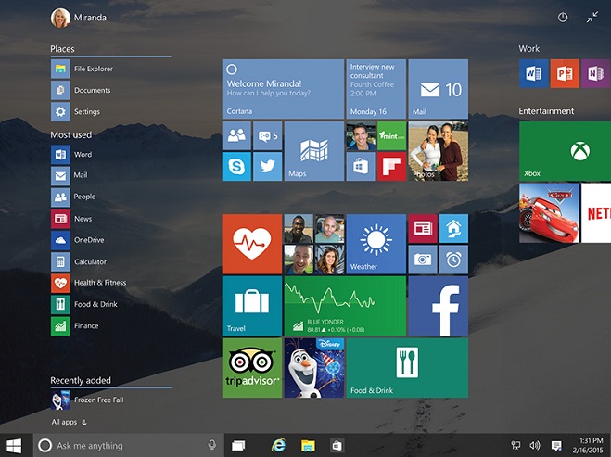Open the man's portrait contact tile
Viewport: 611px width, 457px height.
pos(361,135)
